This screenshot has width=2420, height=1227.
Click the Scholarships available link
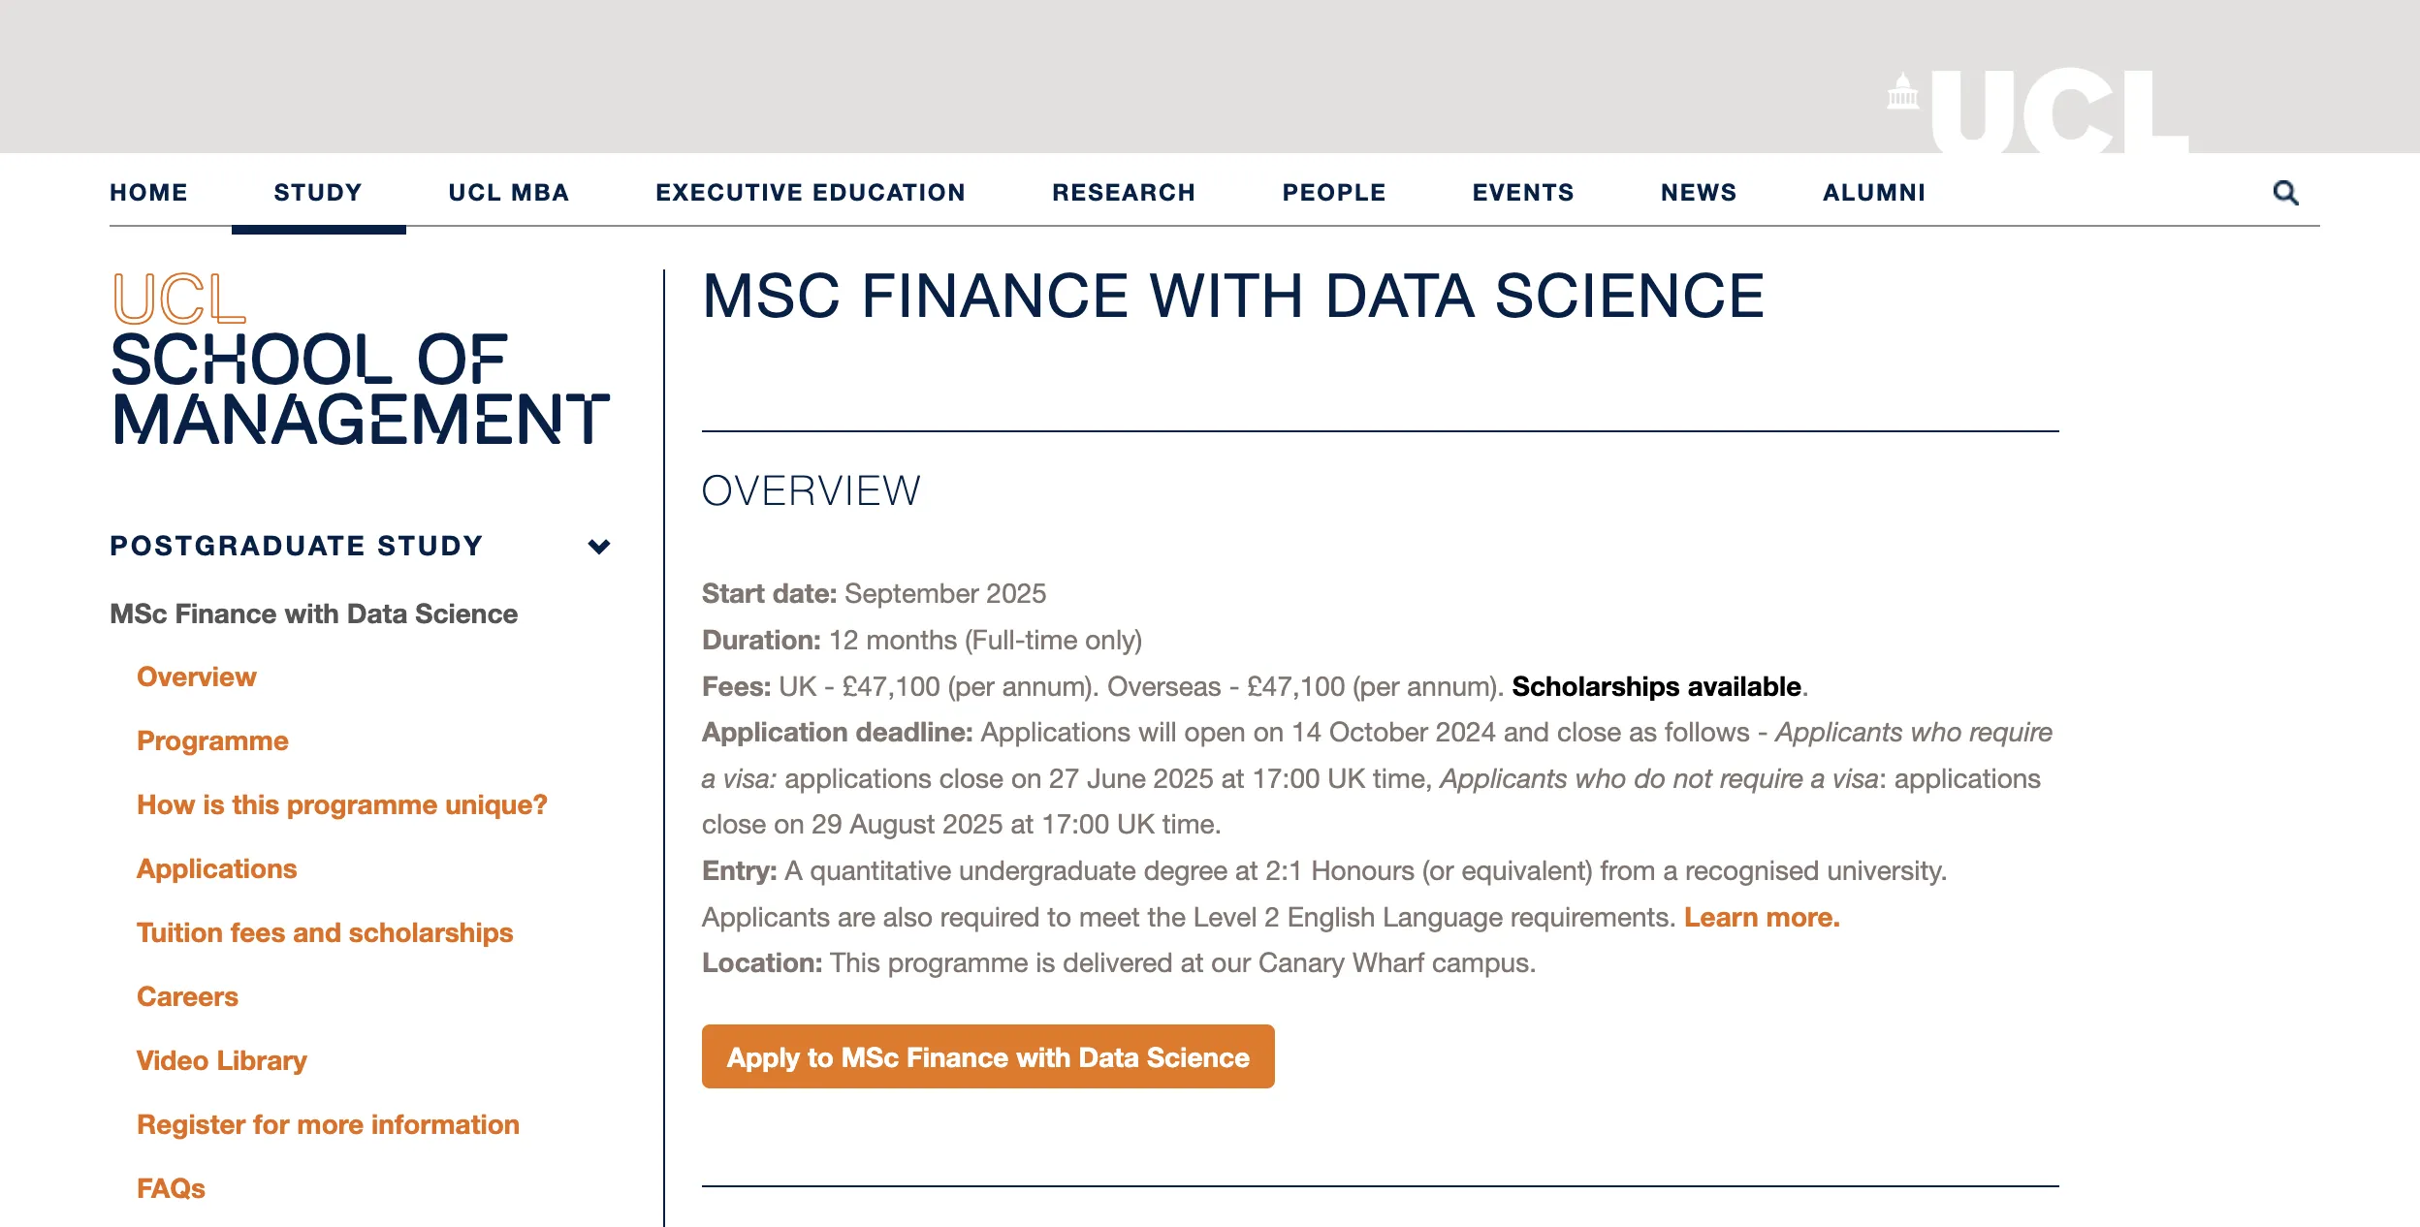pyautogui.click(x=1656, y=686)
